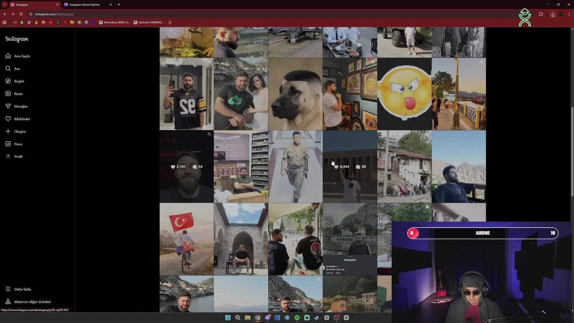Open the dog portrait post
The width and height of the screenshot is (574, 323).
(295, 94)
